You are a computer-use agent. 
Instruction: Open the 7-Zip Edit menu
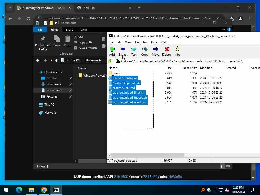click(x=119, y=42)
